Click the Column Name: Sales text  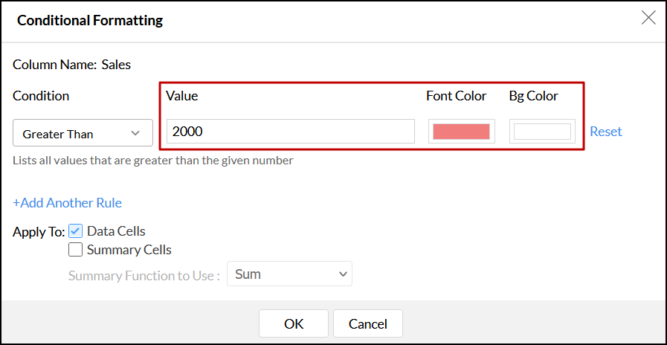tap(72, 65)
